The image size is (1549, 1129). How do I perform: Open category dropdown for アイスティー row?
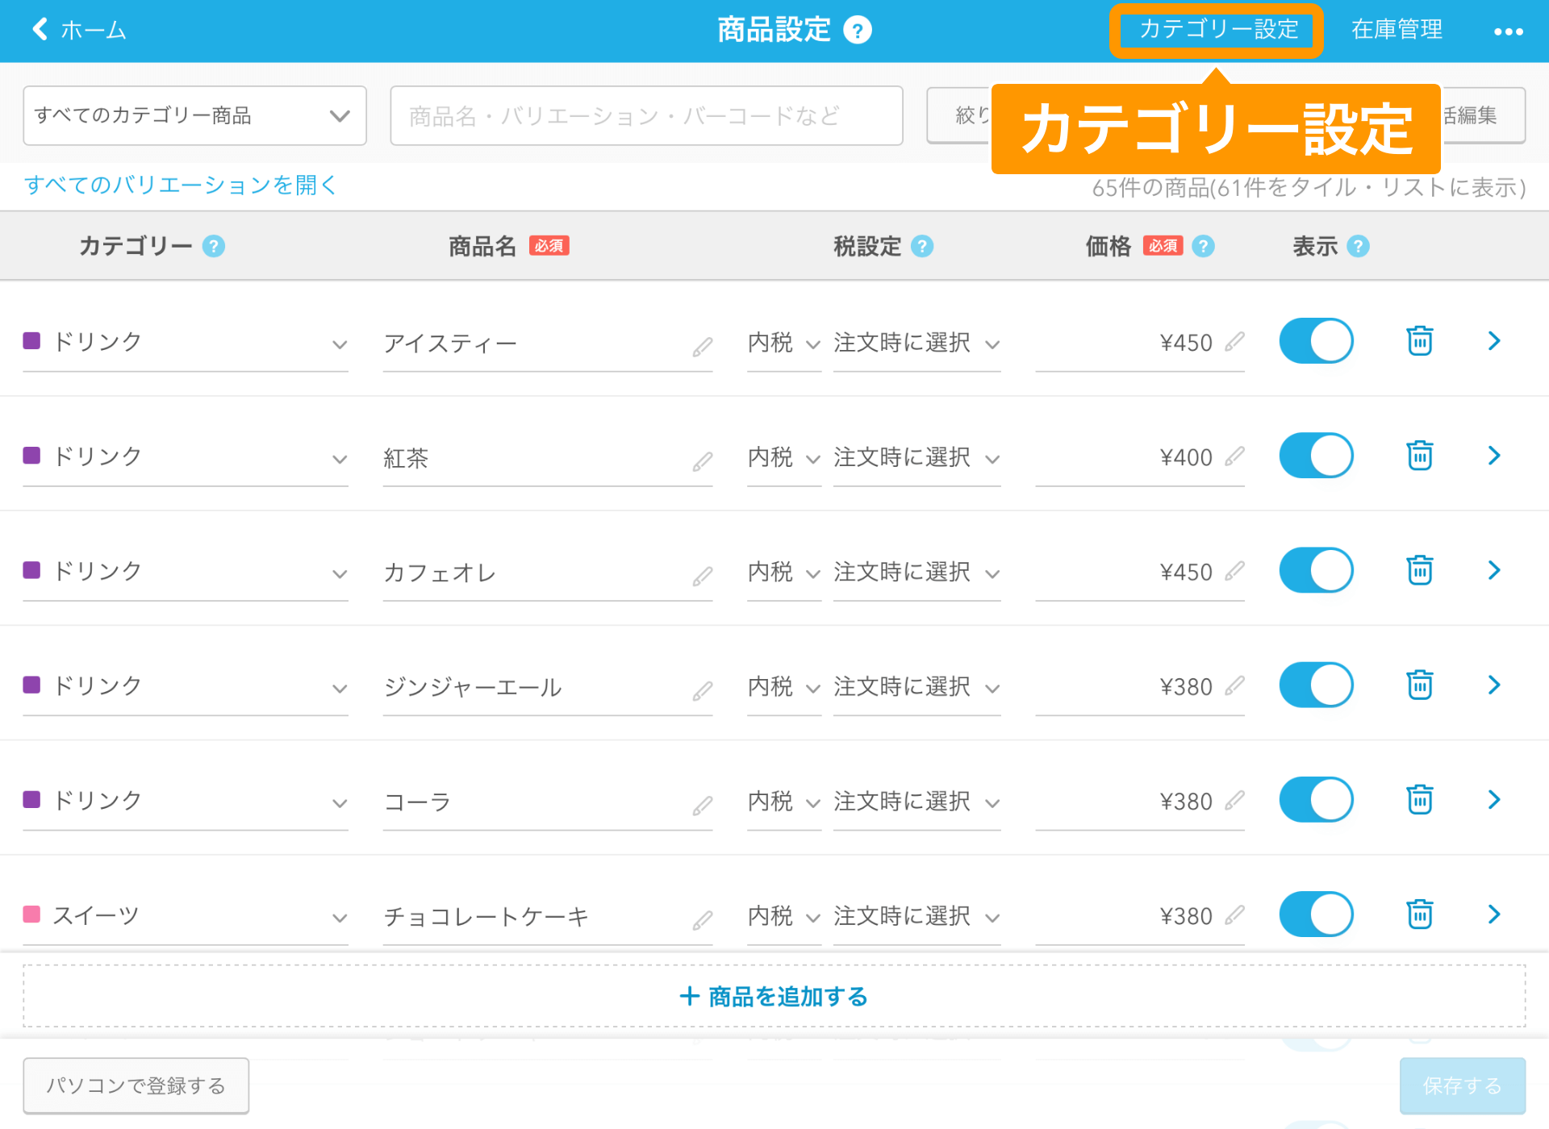(x=186, y=343)
